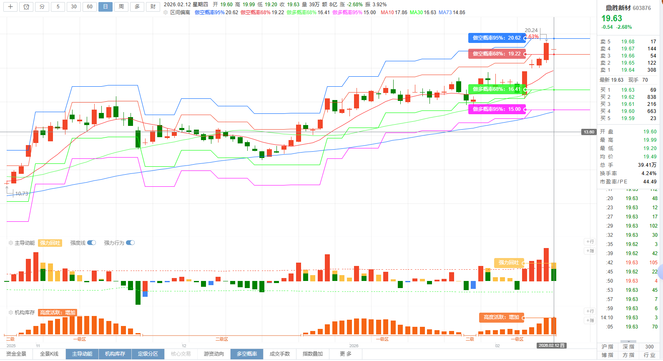Open the alarm clock alert icon
The width and height of the screenshot is (663, 361).
click(x=26, y=7)
